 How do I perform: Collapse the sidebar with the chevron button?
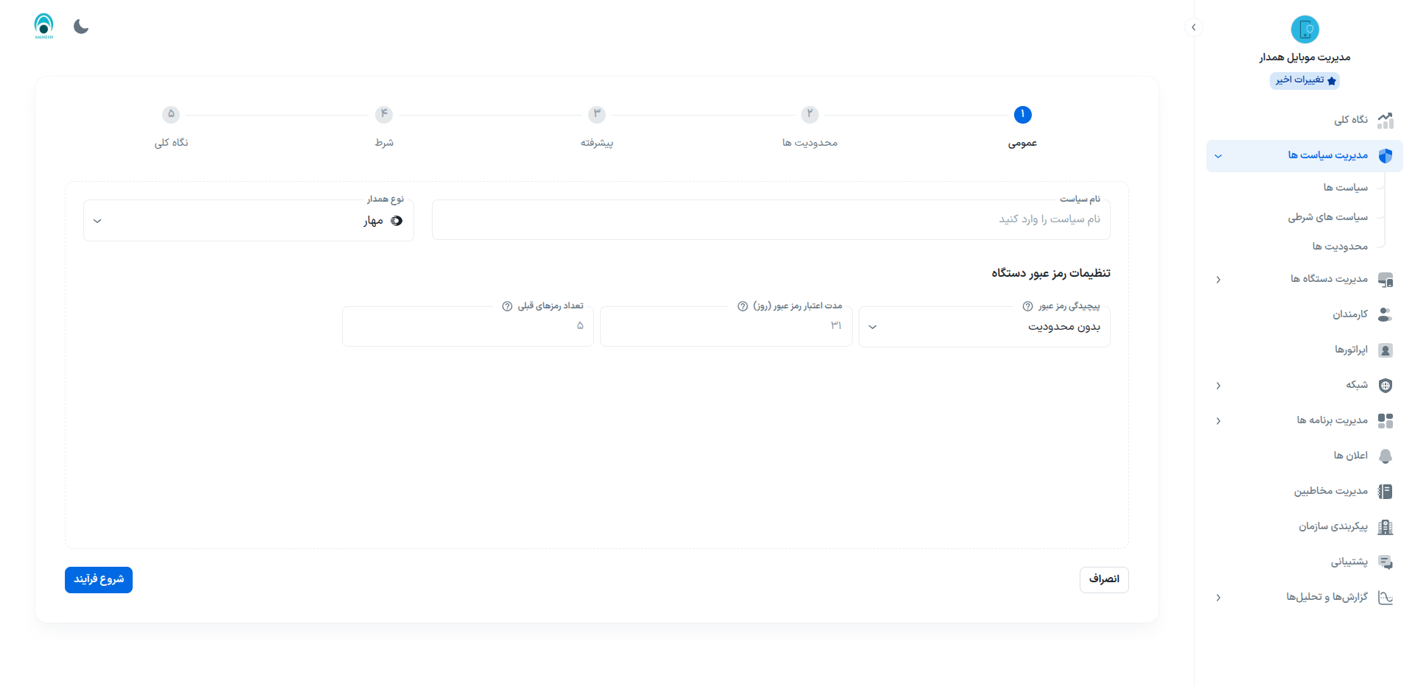1193,27
